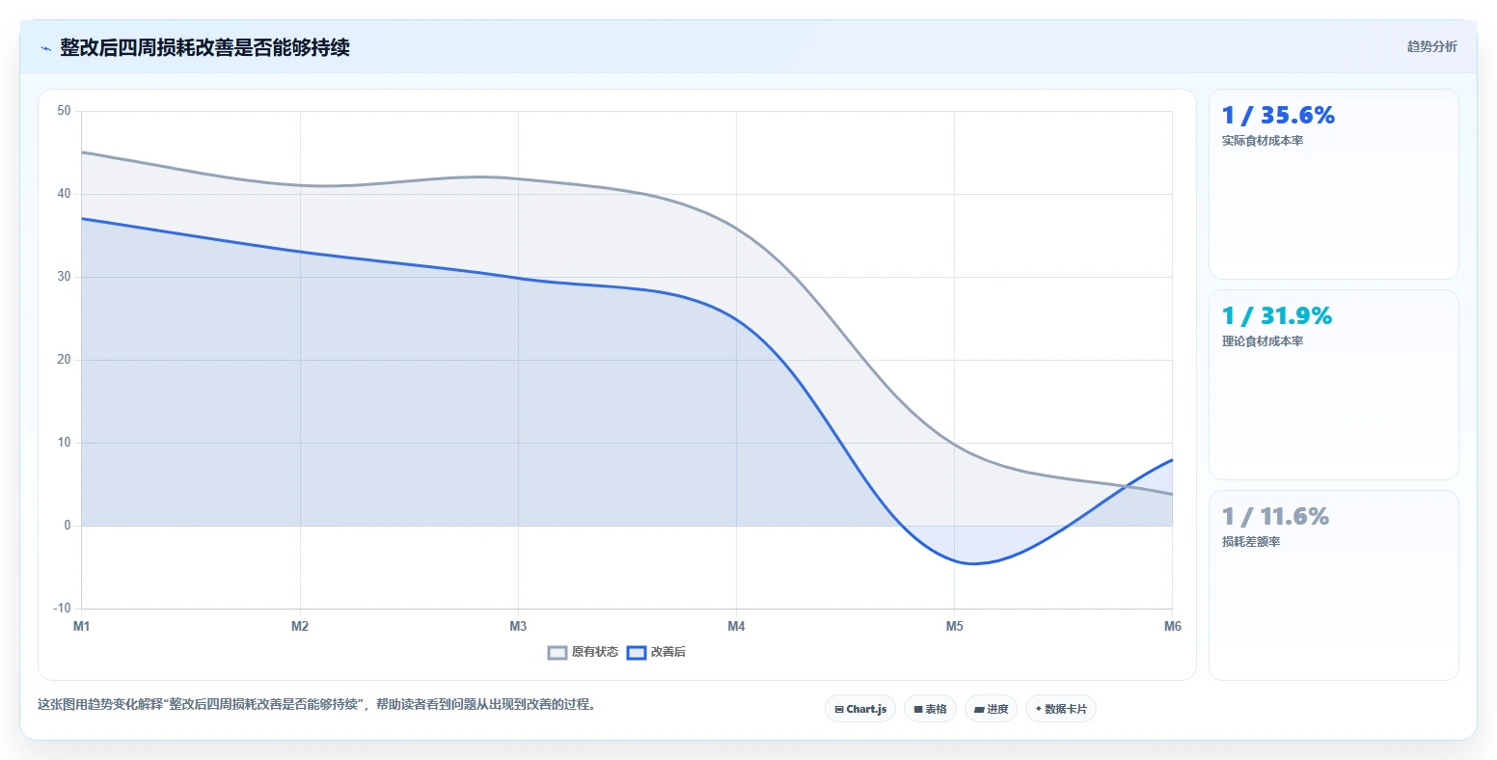Click the M6 axis label
1497x760 pixels.
click(1172, 626)
